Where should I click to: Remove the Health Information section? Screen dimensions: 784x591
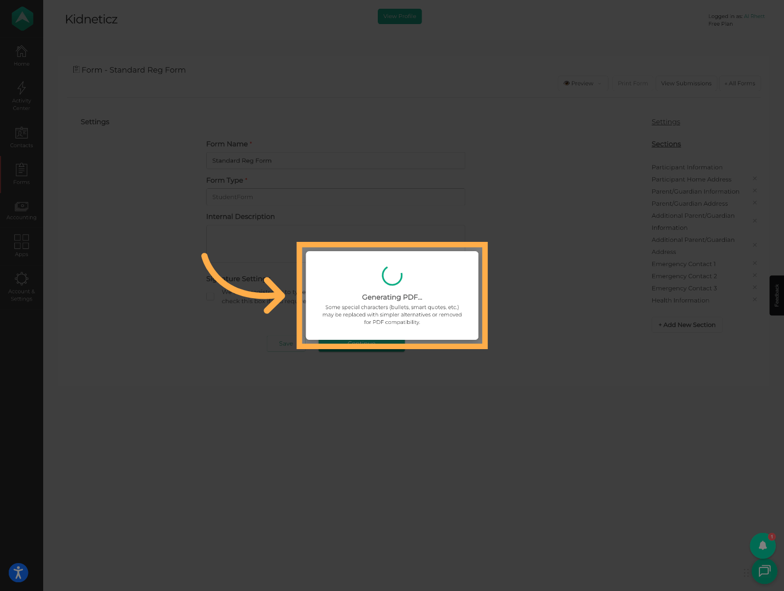754,299
